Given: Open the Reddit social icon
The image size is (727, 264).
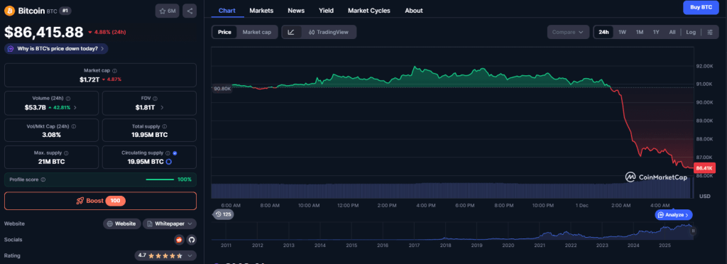Looking at the screenshot, I should (x=179, y=239).
